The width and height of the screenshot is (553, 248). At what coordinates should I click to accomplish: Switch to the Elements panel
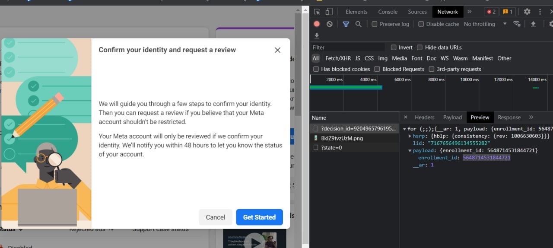[x=356, y=12]
